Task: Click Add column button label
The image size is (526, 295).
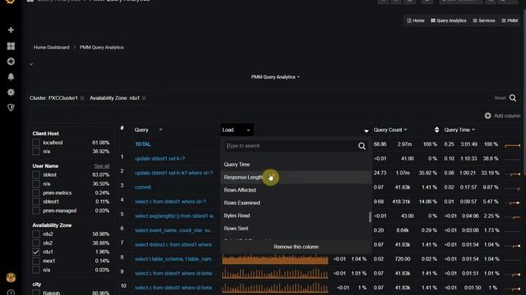Action: coord(507,116)
